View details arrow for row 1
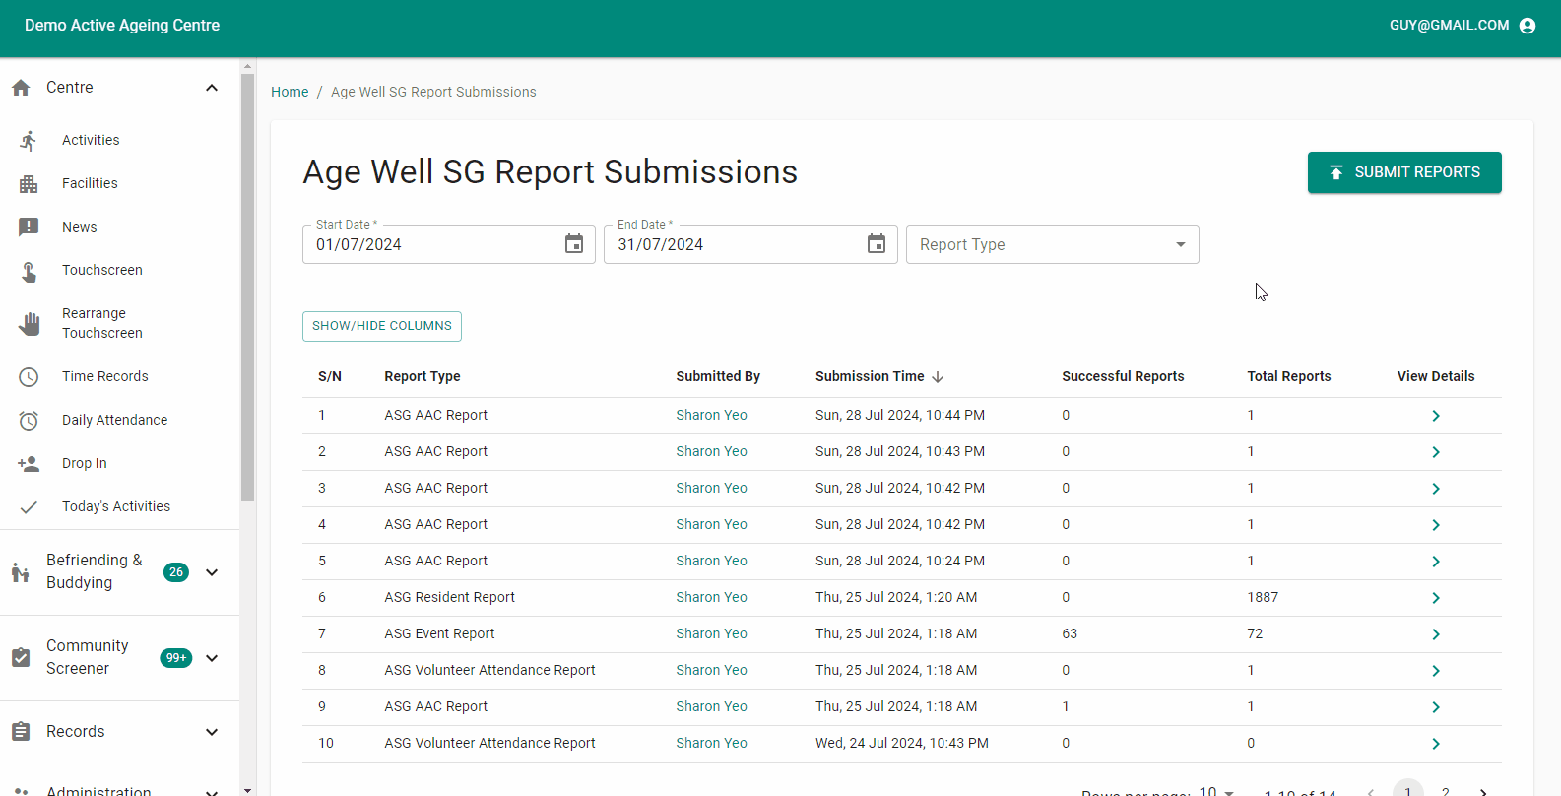The height and width of the screenshot is (796, 1561). 1436,416
